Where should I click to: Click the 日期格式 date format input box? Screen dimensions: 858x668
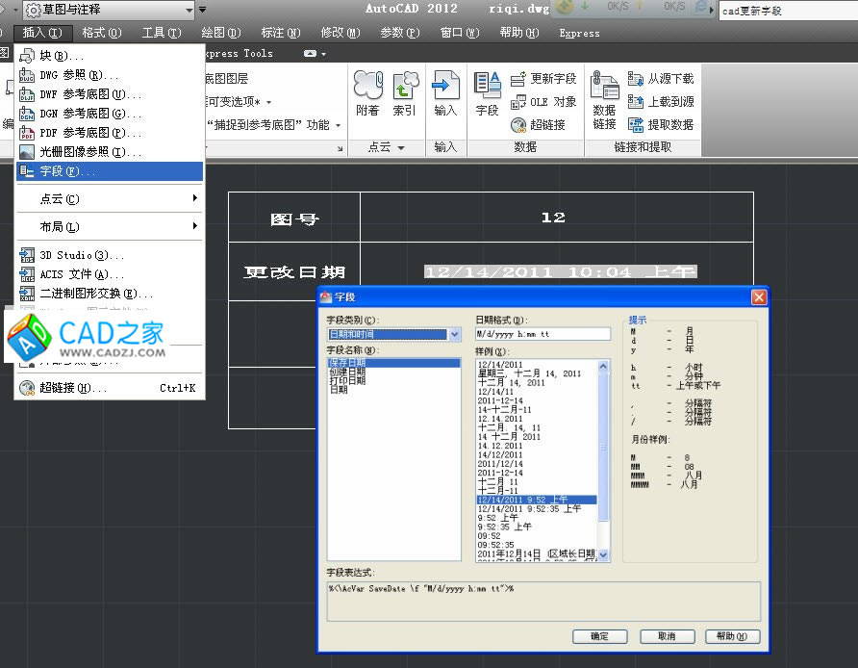pyautogui.click(x=543, y=335)
